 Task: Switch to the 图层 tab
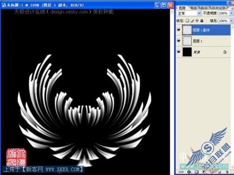tap(182, 8)
